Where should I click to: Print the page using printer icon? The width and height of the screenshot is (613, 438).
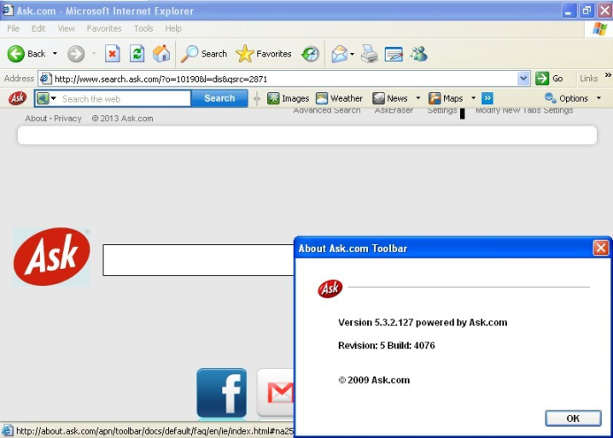point(369,54)
